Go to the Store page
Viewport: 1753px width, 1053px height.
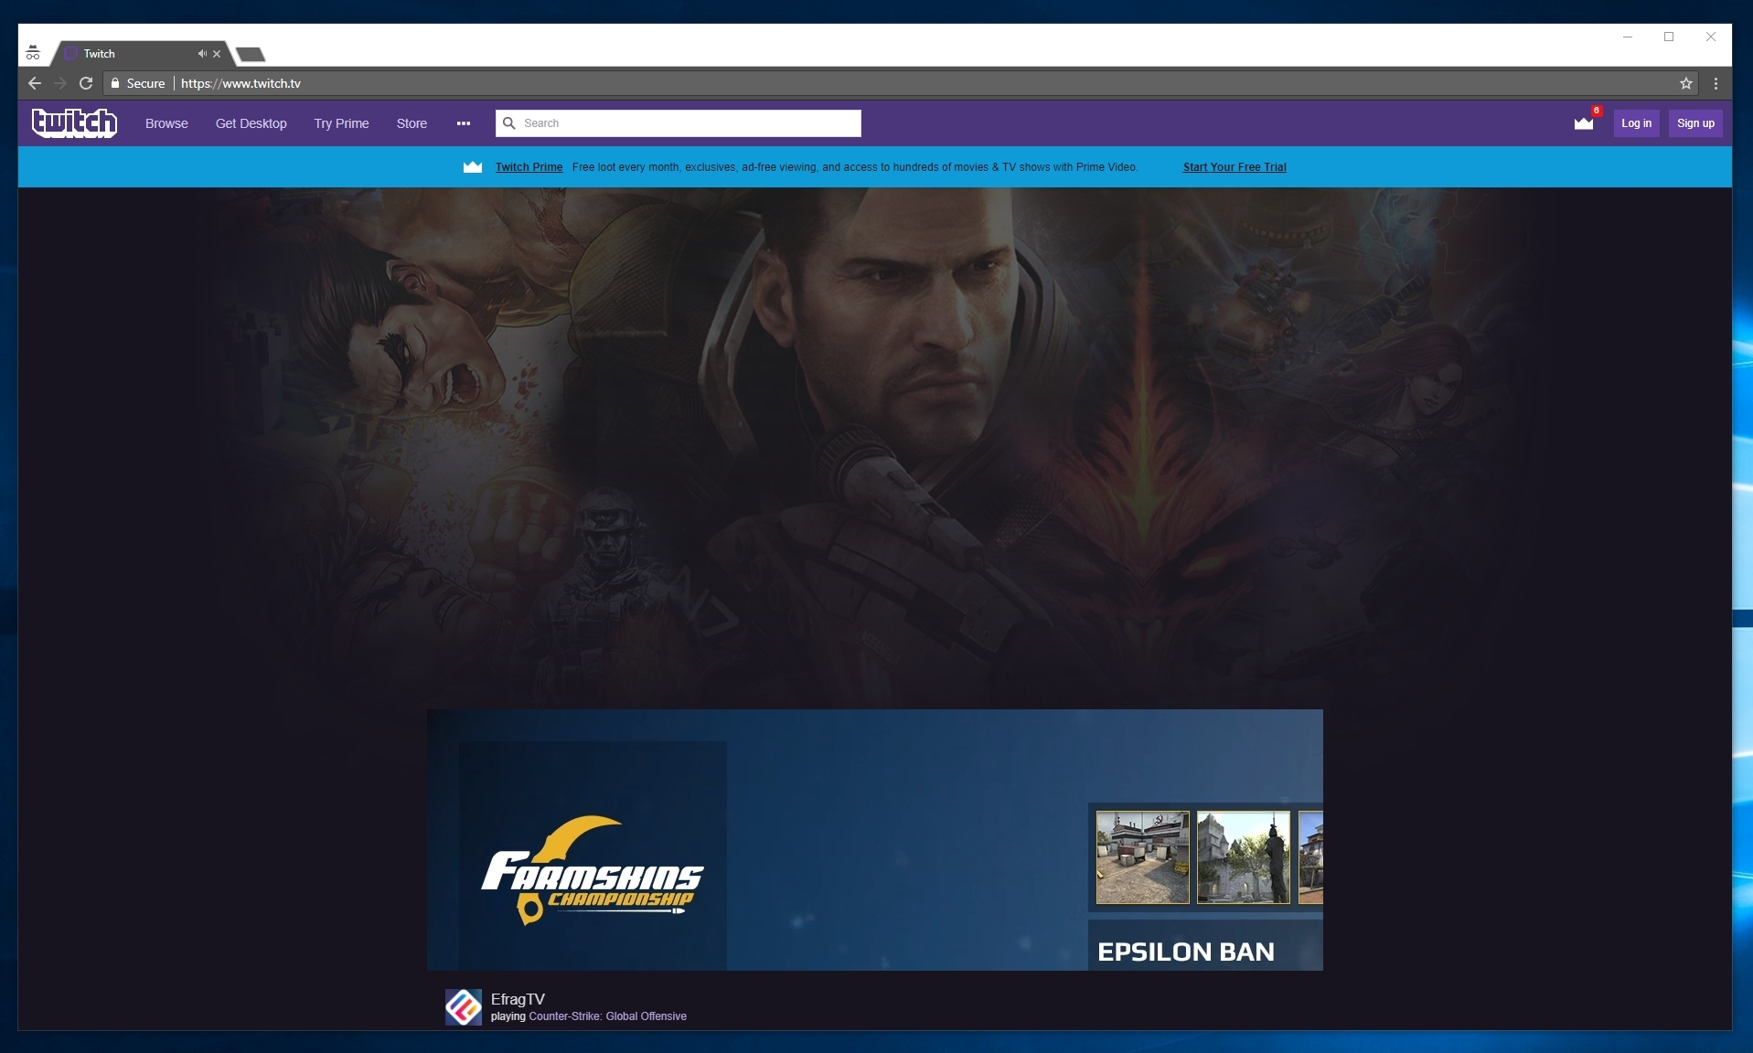coord(412,123)
